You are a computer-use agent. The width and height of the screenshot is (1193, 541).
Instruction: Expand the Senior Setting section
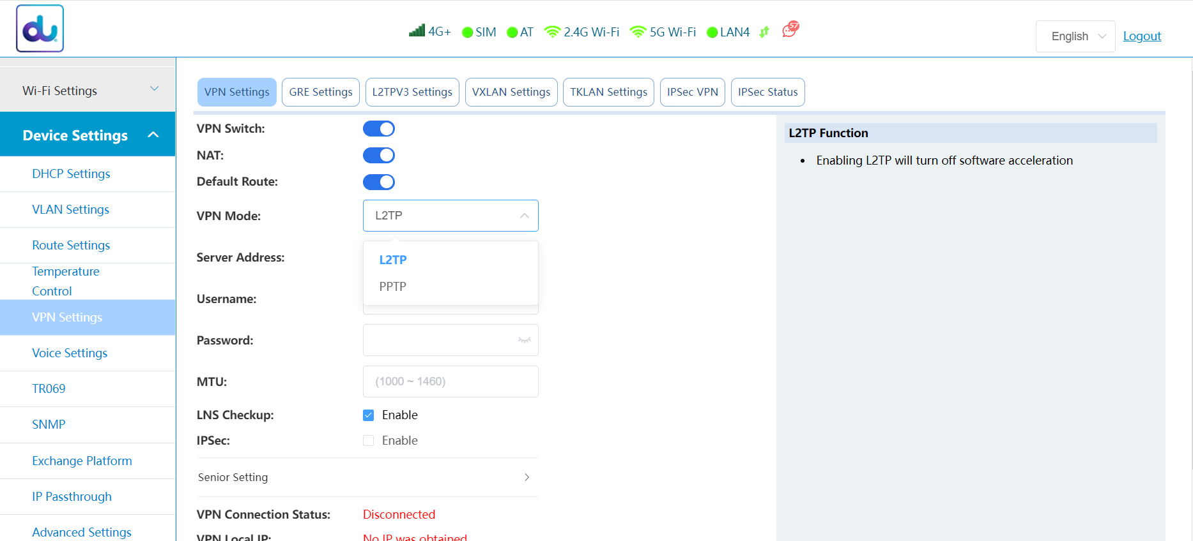point(367,477)
